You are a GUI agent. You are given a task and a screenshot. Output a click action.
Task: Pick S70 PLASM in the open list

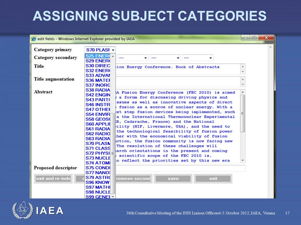click(x=98, y=143)
